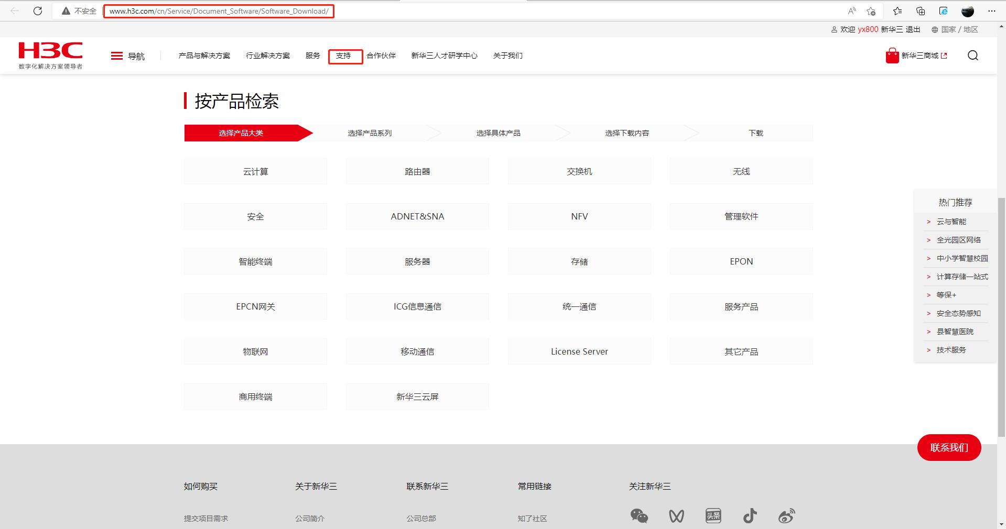Open the Douyin icon in footer
The width and height of the screenshot is (1006, 529).
coord(750,516)
